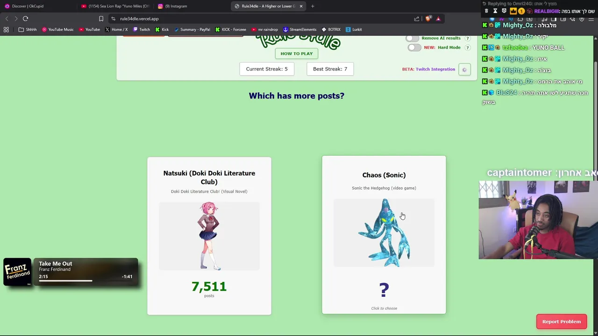Click the Best Streak: 7 box
Image resolution: width=598 pixels, height=336 pixels.
coord(330,69)
